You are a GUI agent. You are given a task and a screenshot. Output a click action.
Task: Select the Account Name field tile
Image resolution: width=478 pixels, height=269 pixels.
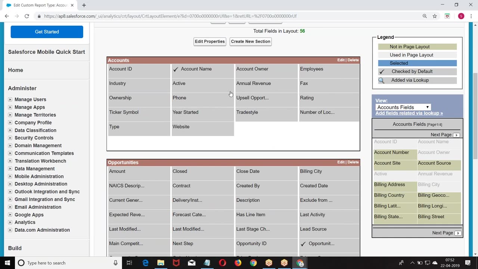pos(203,71)
